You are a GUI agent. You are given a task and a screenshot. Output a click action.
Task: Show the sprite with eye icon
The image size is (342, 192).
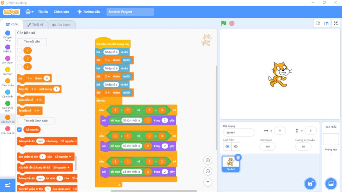coord(227,146)
